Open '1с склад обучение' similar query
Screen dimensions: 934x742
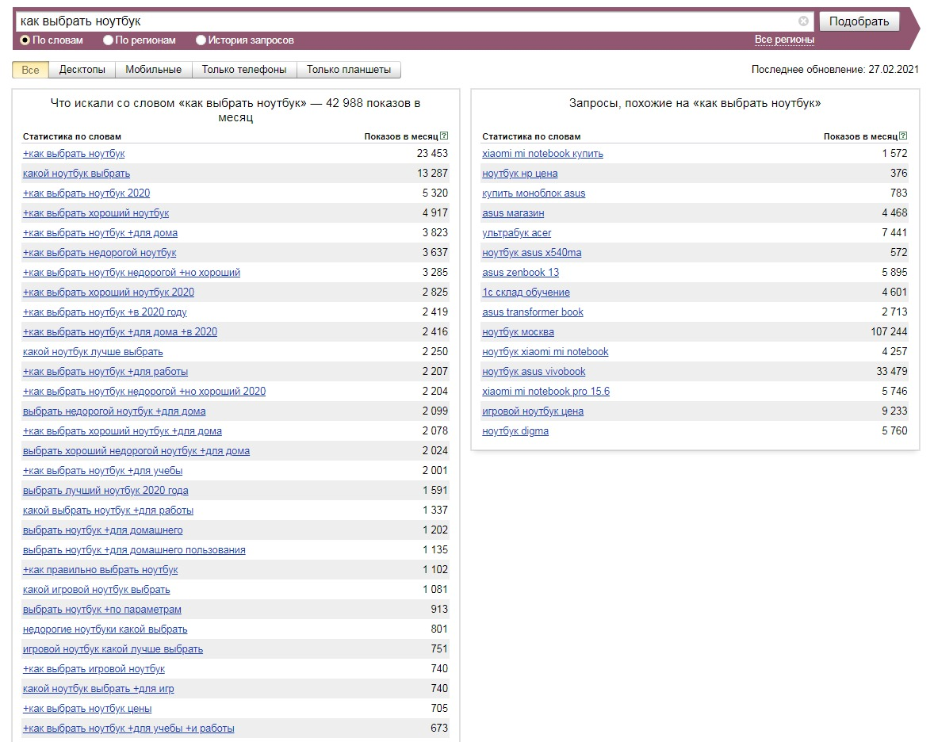coord(526,293)
